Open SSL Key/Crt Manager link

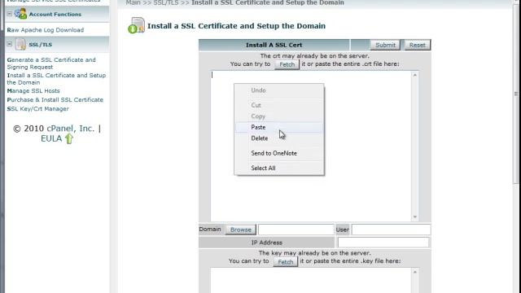click(x=38, y=108)
